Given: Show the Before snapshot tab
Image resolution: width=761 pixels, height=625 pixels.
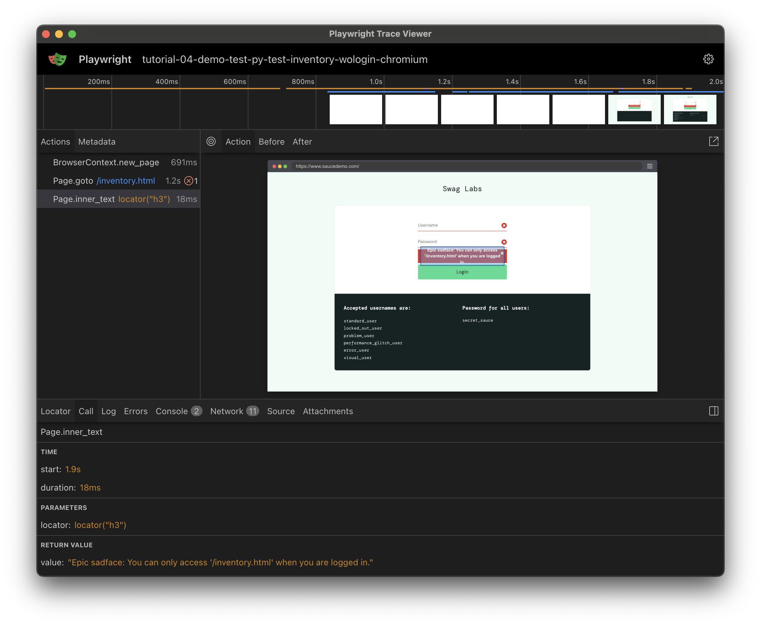Looking at the screenshot, I should click(271, 142).
